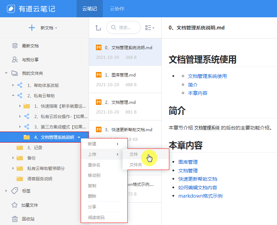Click the Youdao Note logo icon
The height and width of the screenshot is (225, 277).
click(x=11, y=9)
